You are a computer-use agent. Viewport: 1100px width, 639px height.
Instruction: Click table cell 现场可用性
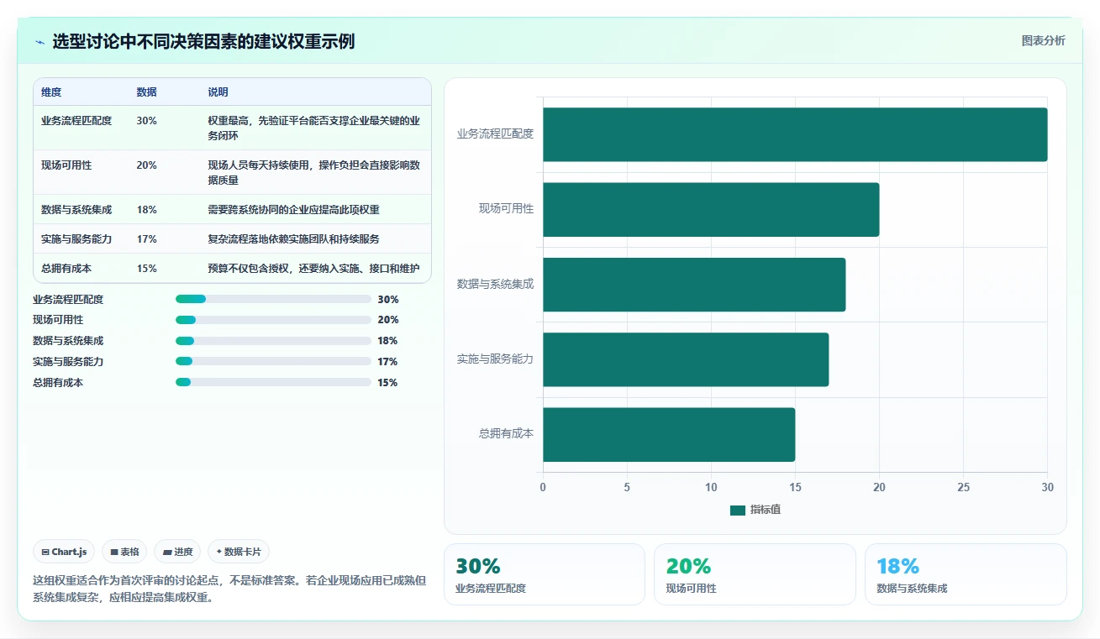click(66, 165)
